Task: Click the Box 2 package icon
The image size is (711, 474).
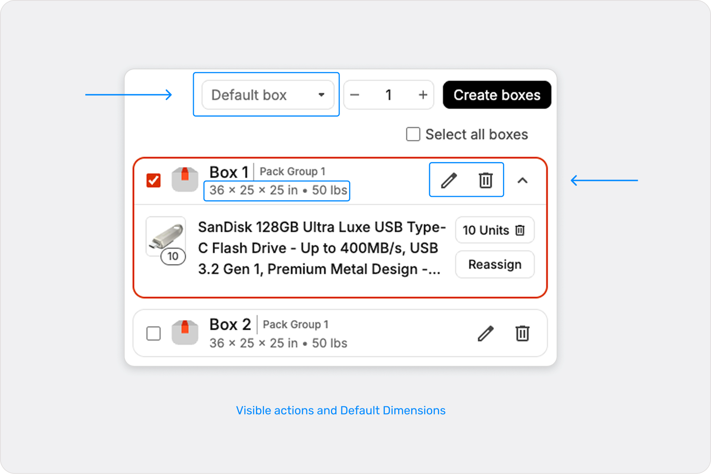Action: 185,332
